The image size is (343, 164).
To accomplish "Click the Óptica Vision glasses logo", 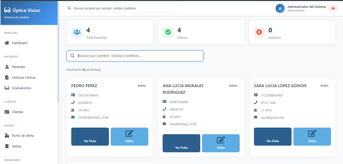I will 7,10.
